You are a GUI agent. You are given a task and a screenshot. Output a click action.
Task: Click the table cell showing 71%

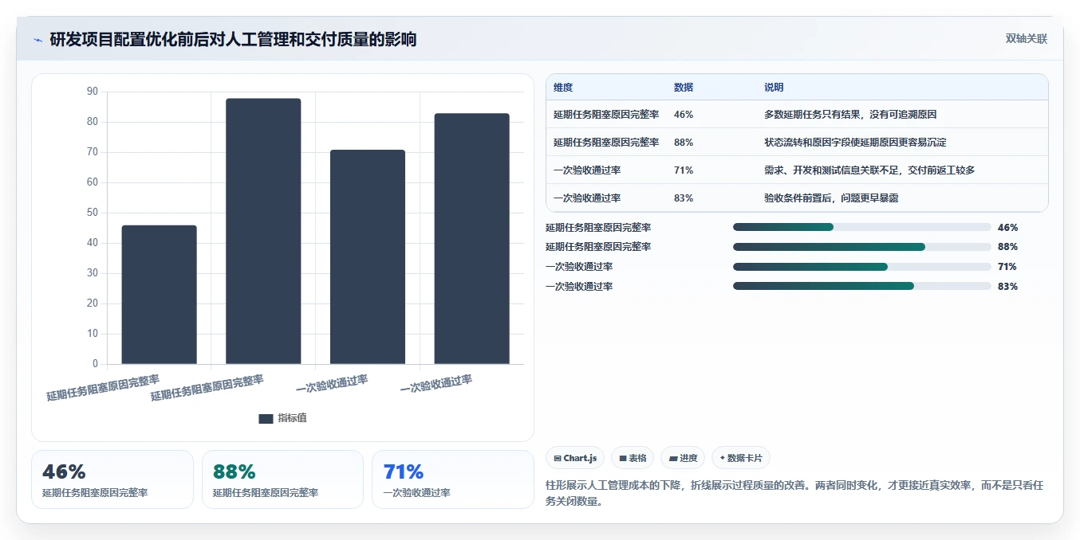(x=684, y=170)
